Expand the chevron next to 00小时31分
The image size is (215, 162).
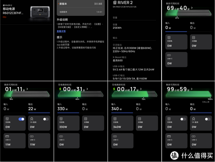pos(87,89)
